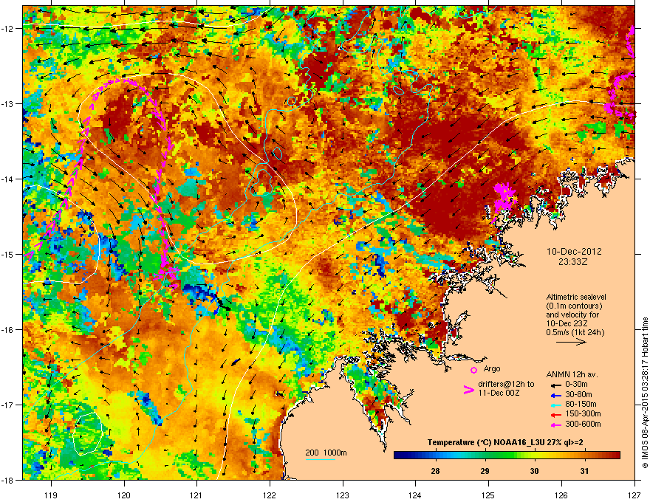
Task: Click the Temperature NOAA16_L3U colorbar title
Action: [505, 442]
